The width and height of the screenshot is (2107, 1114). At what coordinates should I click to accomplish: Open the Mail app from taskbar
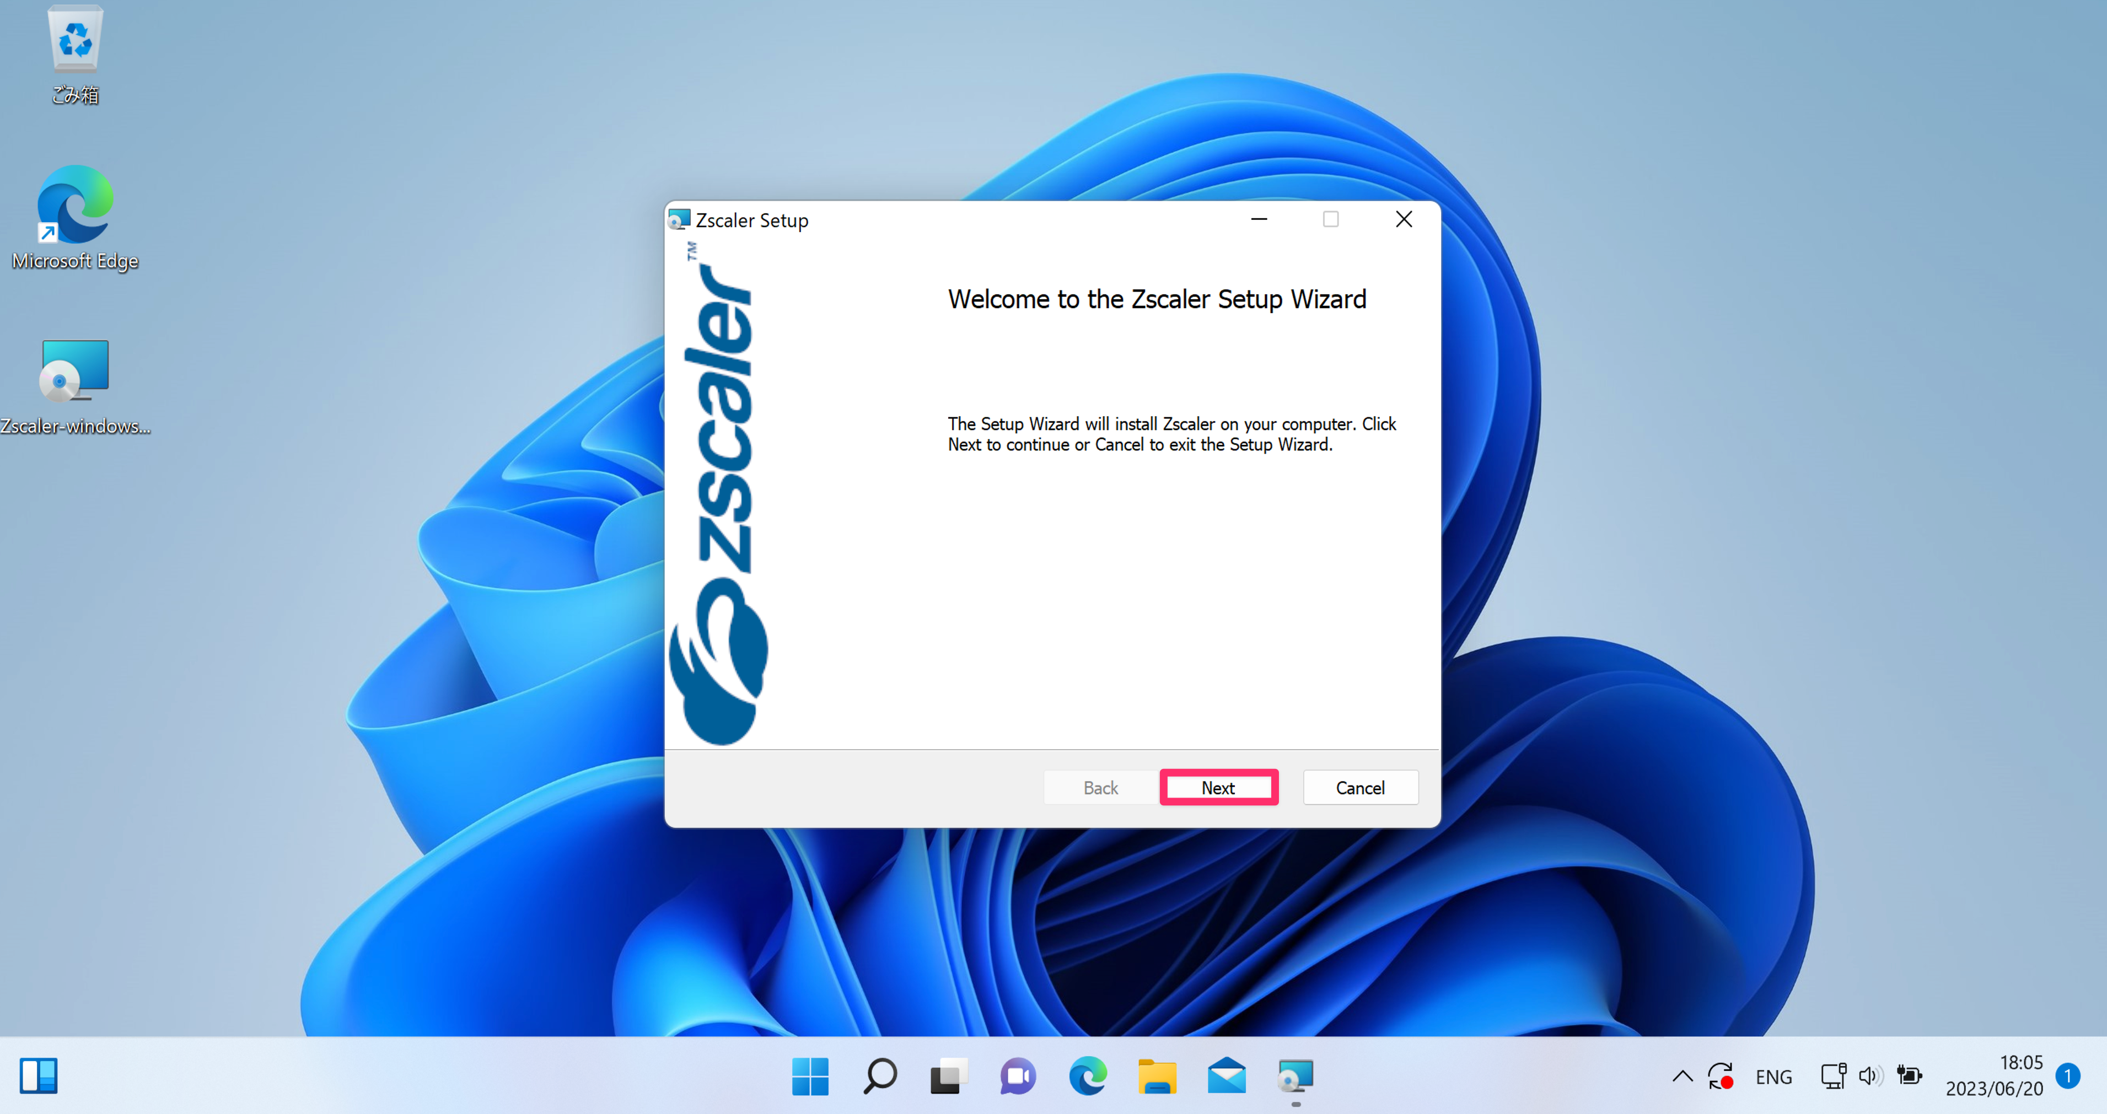click(x=1226, y=1075)
